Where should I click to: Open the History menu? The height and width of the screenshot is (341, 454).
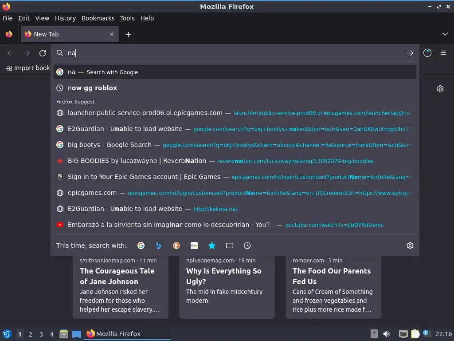point(66,18)
